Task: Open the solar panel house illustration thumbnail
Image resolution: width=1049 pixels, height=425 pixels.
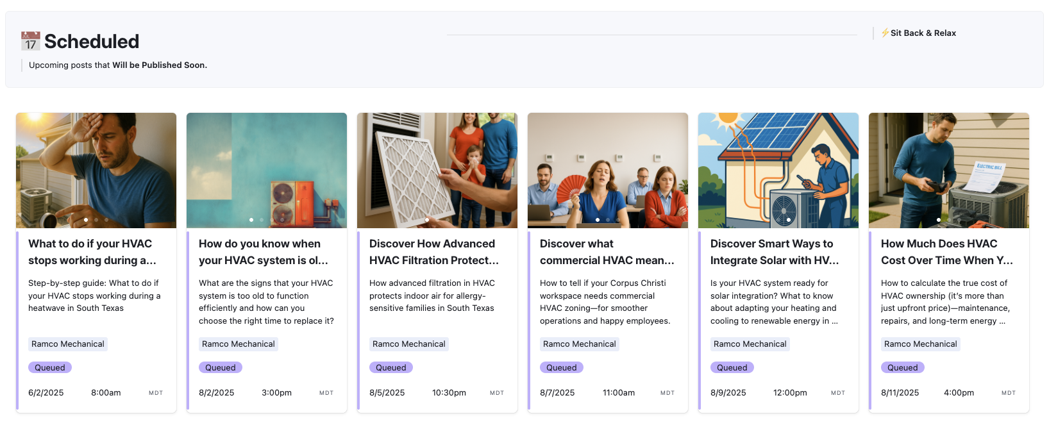Action: [778, 171]
